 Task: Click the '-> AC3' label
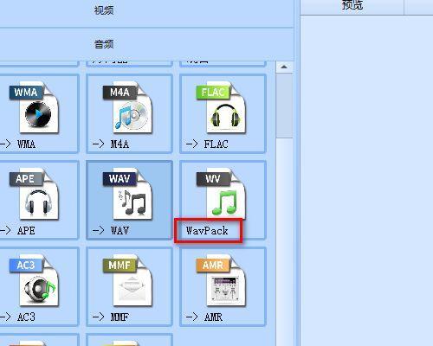18,317
